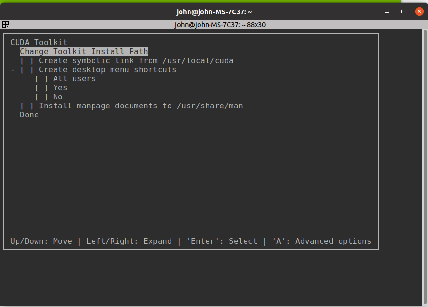Toggle Install manpage documents checkbox

27,106
